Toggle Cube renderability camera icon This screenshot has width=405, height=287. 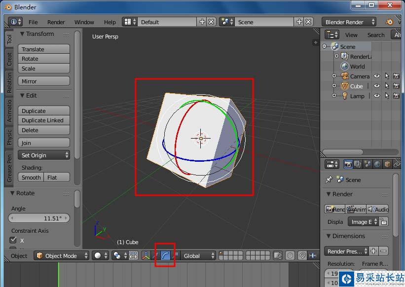pos(396,86)
